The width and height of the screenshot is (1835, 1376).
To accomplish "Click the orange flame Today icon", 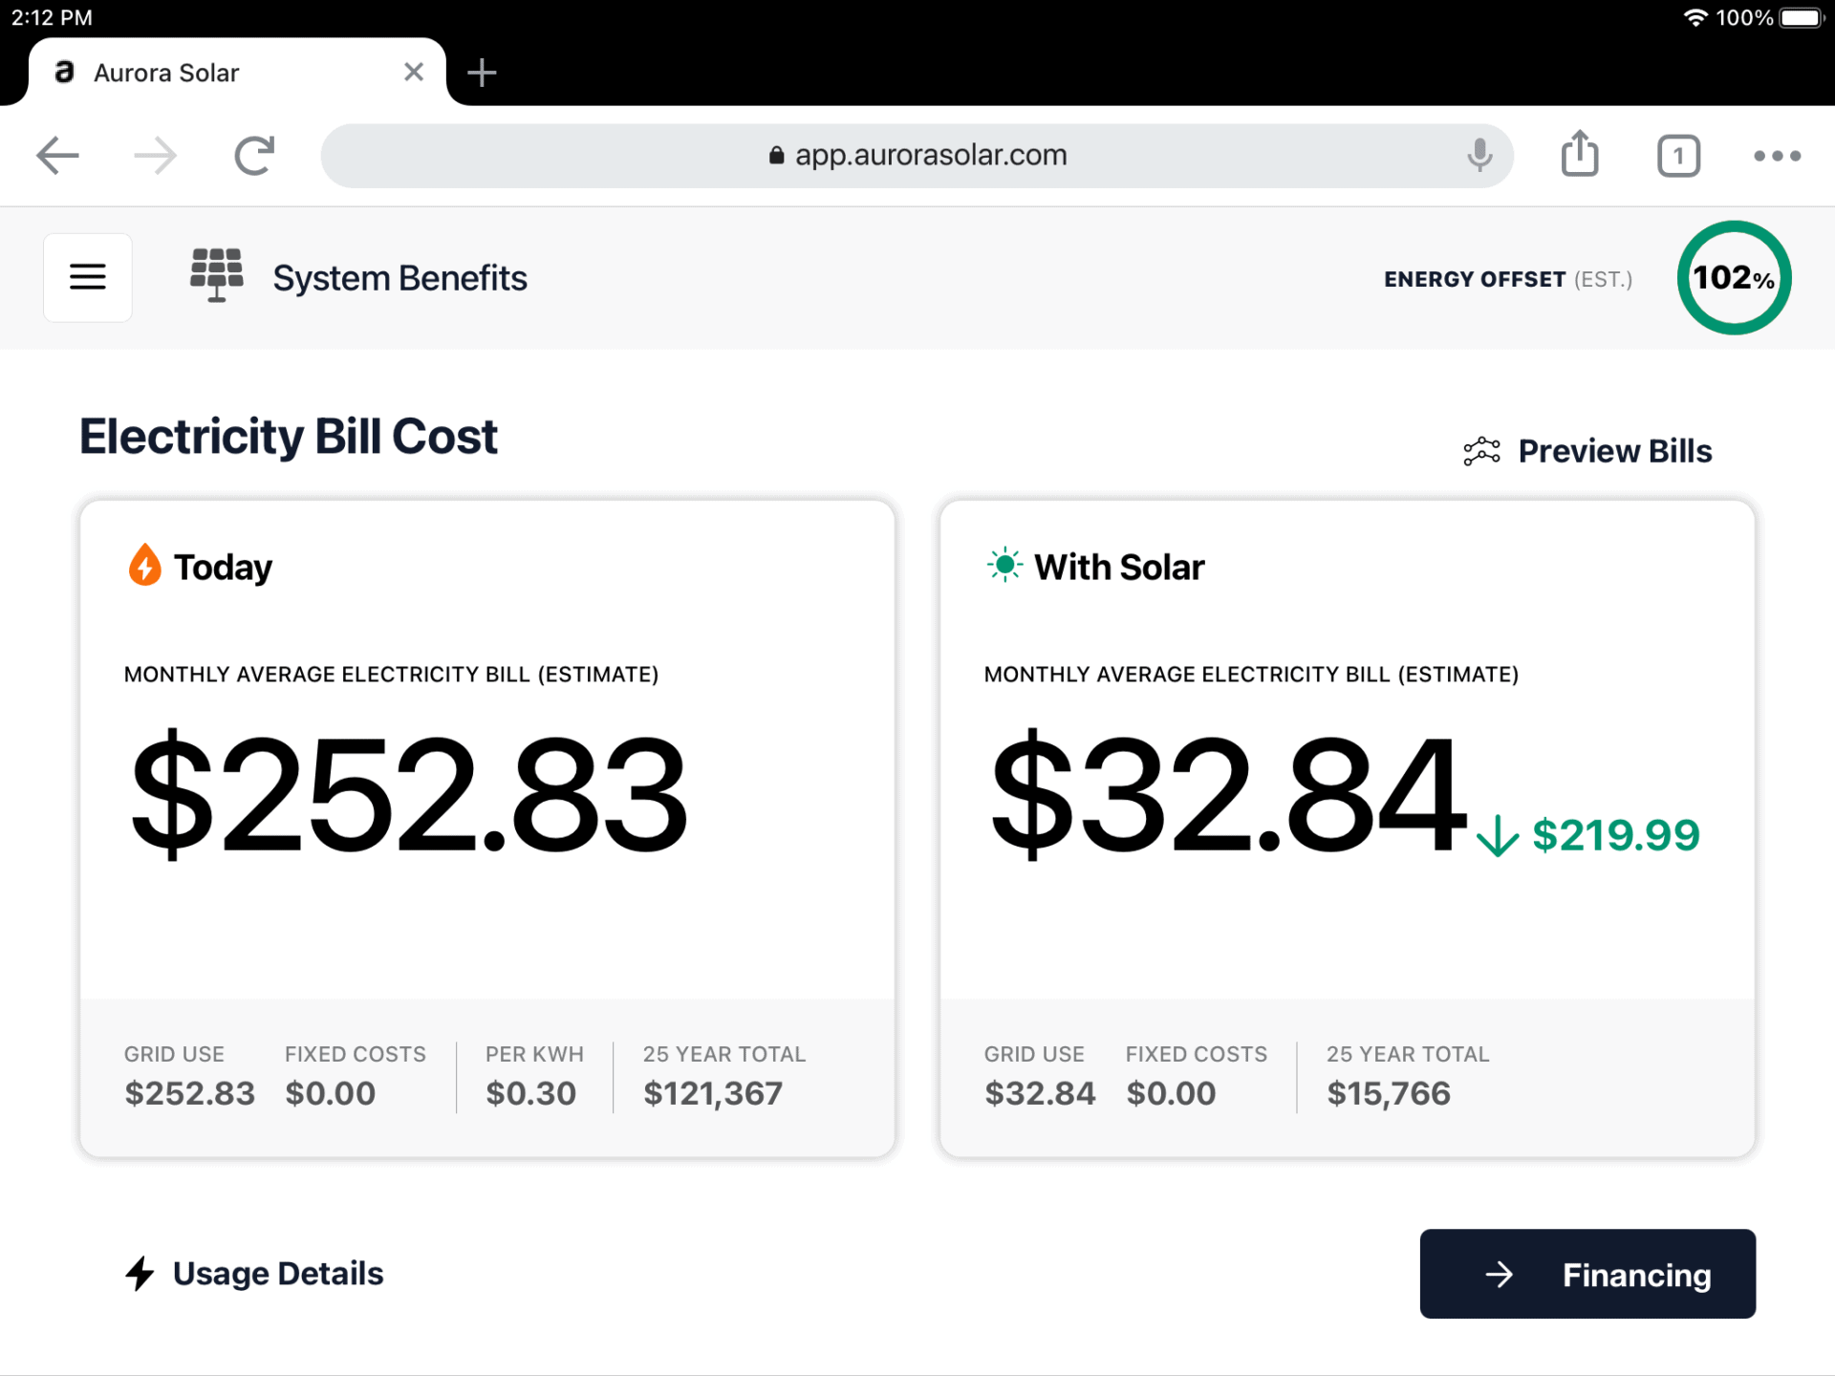I will click(x=144, y=566).
